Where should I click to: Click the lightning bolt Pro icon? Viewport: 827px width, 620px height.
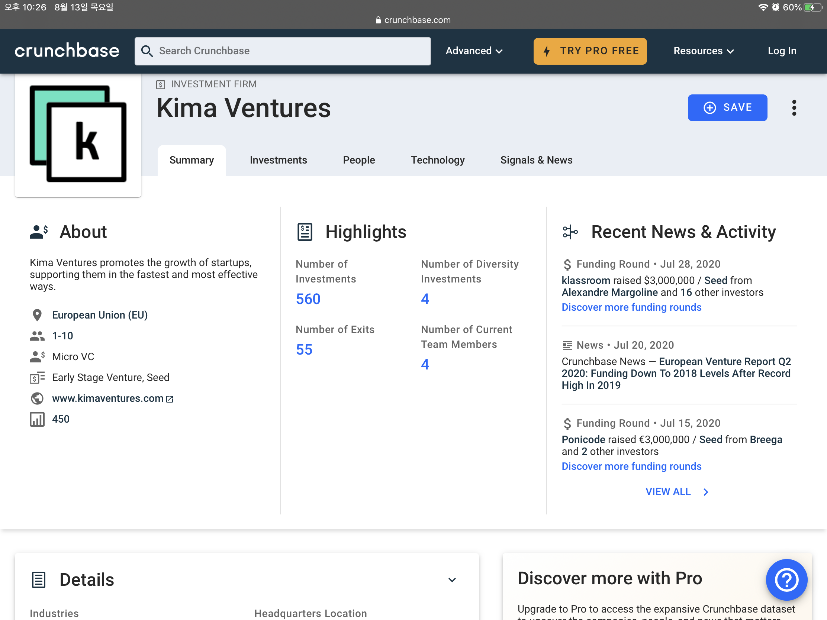tap(547, 51)
